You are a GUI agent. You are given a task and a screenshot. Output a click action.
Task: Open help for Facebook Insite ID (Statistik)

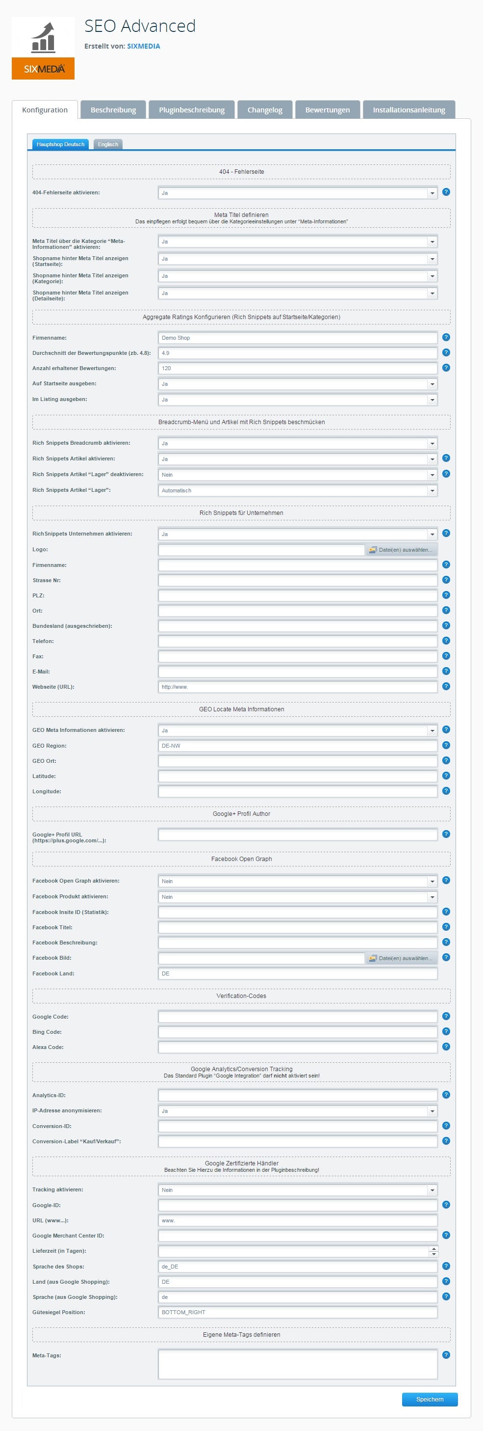coord(446,912)
